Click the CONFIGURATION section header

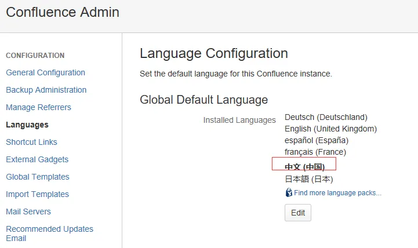pos(35,56)
